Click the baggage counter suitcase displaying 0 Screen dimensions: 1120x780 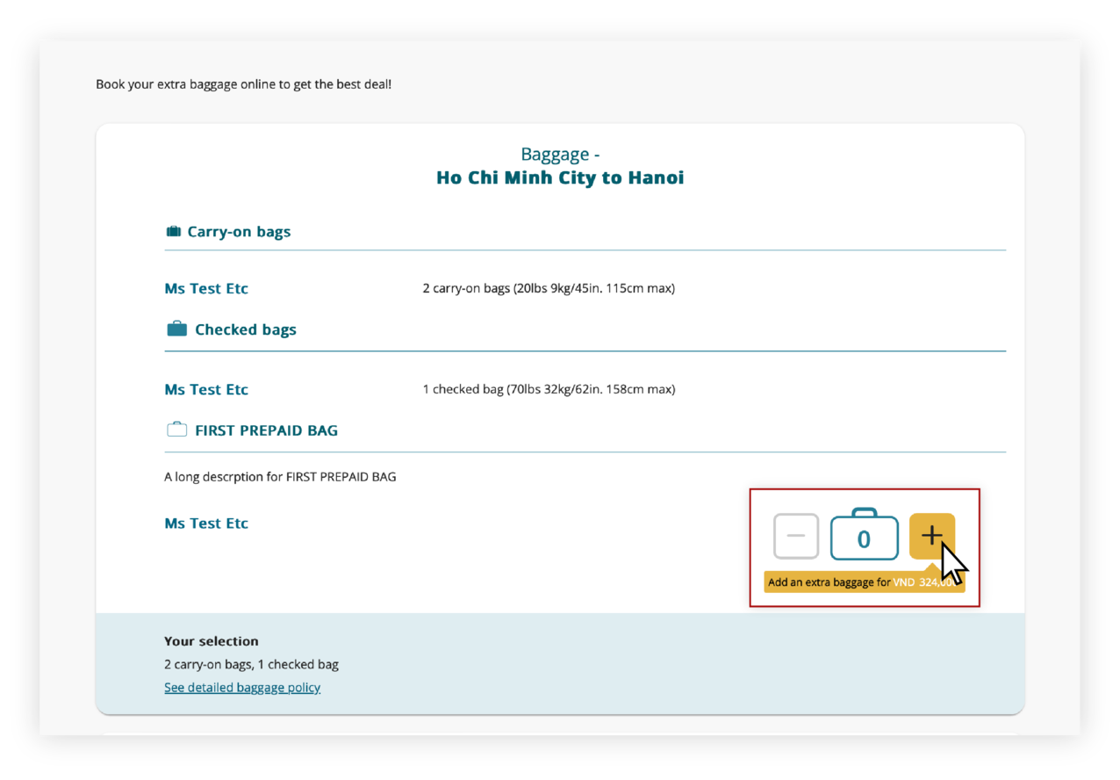(864, 537)
